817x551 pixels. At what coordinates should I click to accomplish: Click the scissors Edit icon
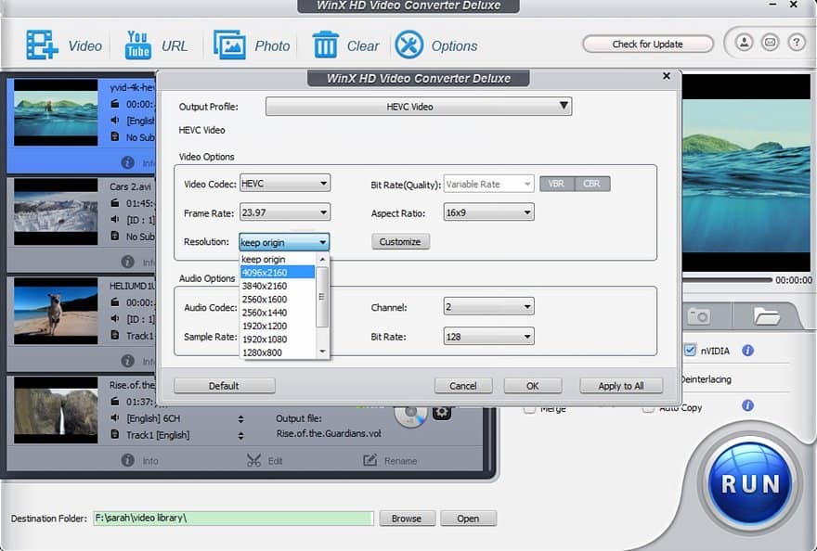253,460
